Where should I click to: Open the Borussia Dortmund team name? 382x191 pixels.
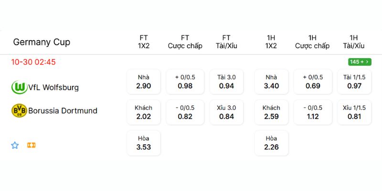coord(63,111)
